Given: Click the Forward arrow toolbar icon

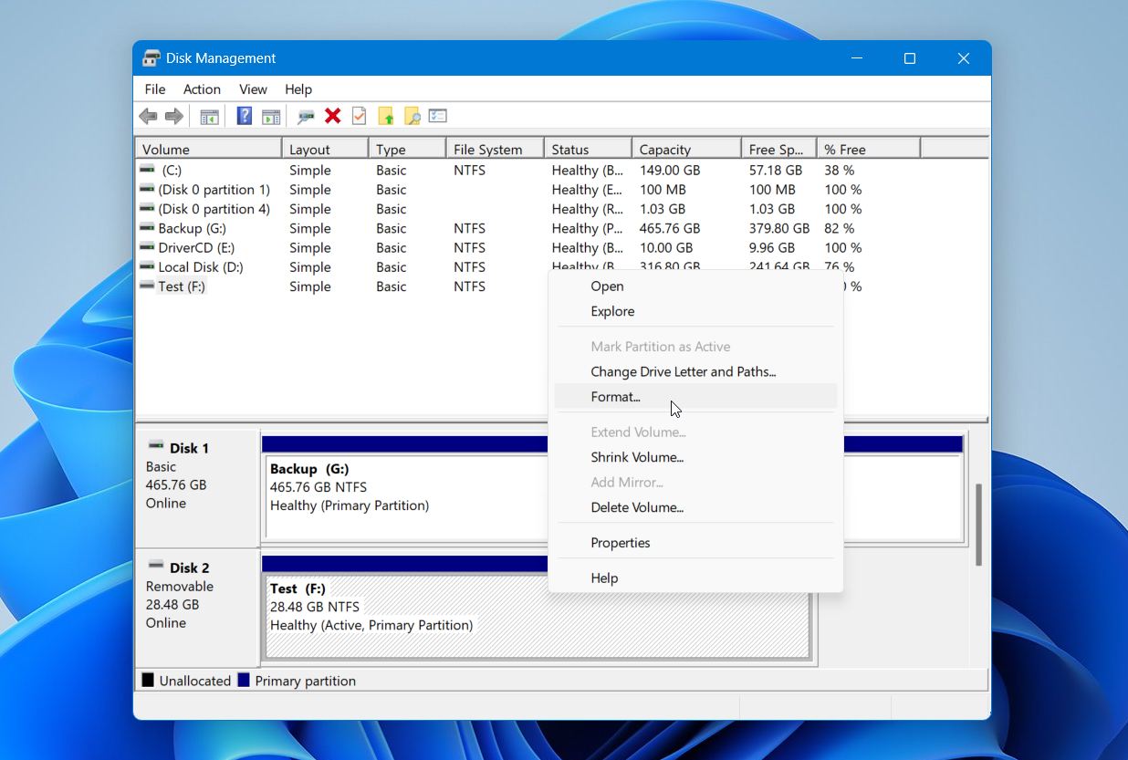Looking at the screenshot, I should [174, 116].
